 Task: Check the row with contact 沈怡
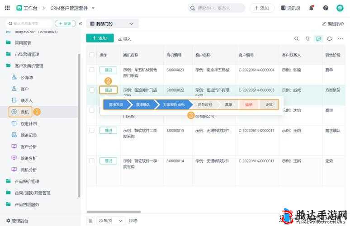click(92, 110)
